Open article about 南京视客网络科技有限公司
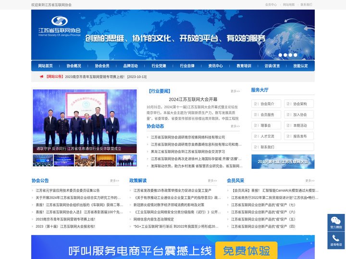The image size is (346, 259). point(188,137)
